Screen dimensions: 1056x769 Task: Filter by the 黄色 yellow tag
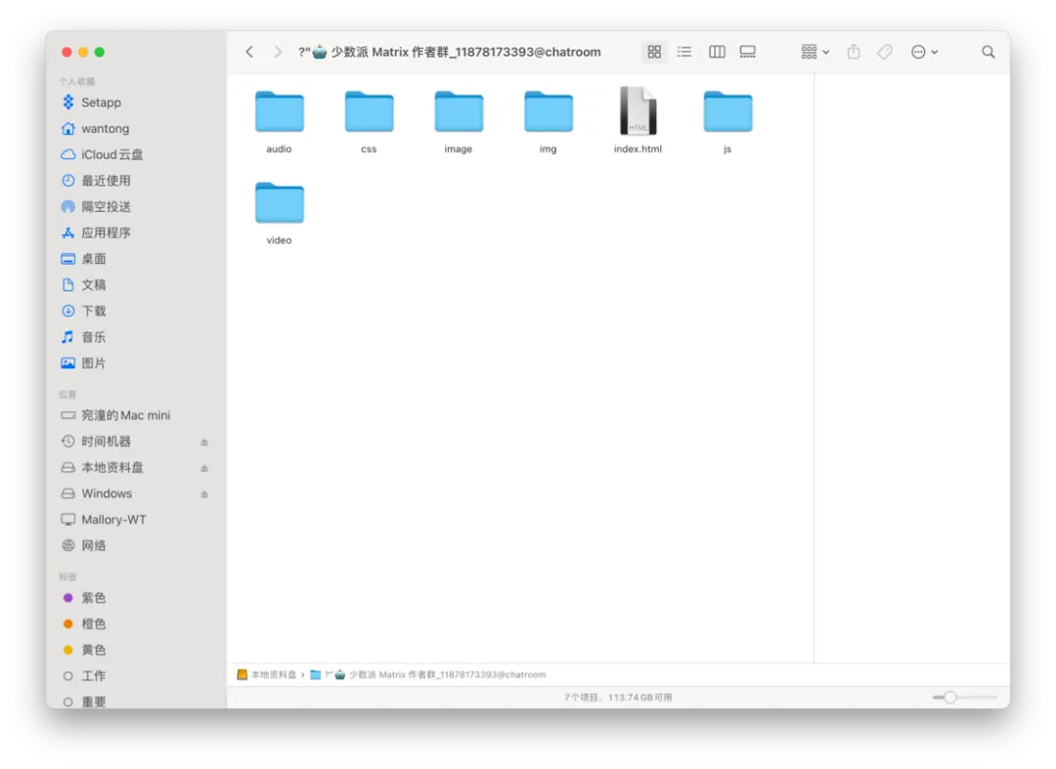[x=135, y=650]
